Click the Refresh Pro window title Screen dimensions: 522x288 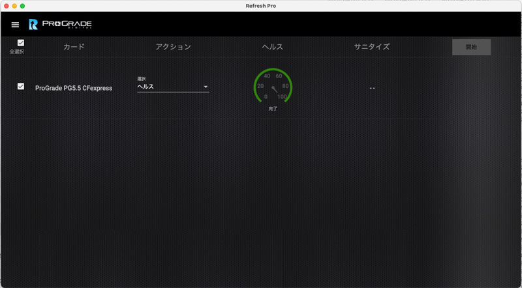coord(260,6)
